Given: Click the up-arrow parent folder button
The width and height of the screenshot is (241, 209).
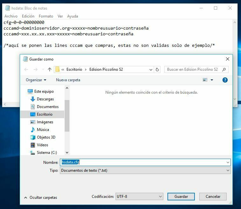Looking at the screenshot, I should (x=50, y=69).
